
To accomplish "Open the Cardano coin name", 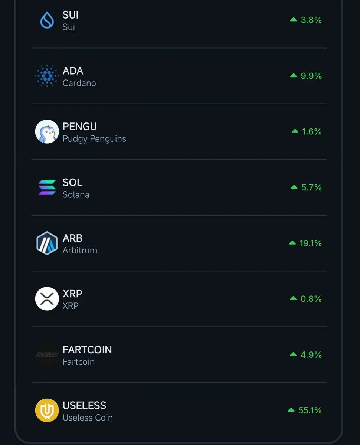I will point(79,83).
